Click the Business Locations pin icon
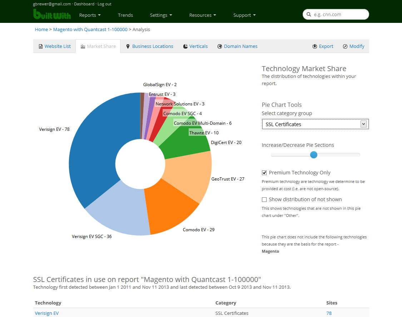 click(128, 46)
